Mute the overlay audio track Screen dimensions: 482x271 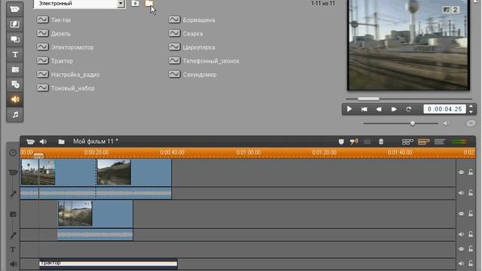pyautogui.click(x=461, y=234)
